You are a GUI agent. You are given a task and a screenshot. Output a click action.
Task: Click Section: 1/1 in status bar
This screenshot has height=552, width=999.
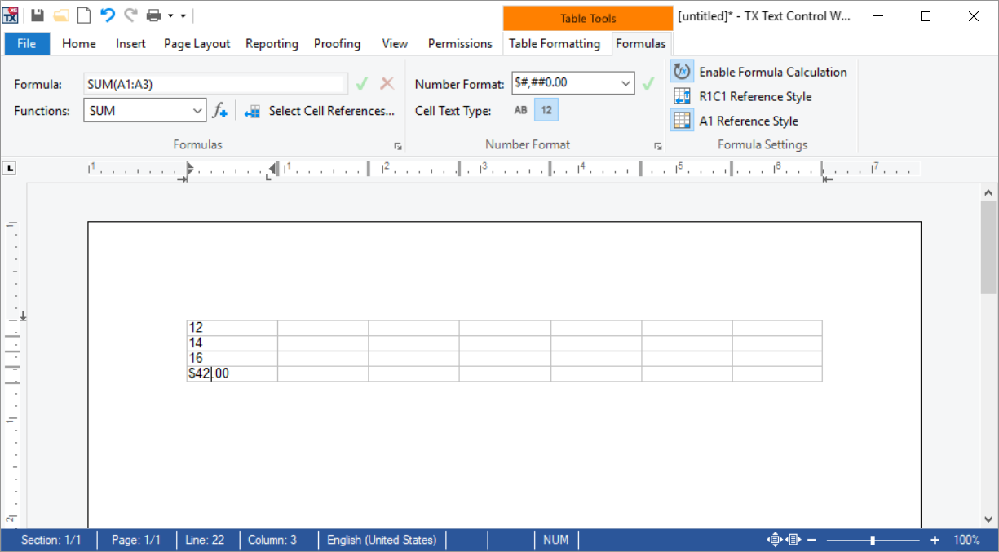pos(51,540)
